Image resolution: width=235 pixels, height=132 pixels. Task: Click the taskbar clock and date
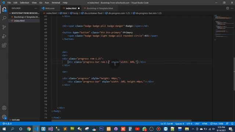click(x=221, y=129)
